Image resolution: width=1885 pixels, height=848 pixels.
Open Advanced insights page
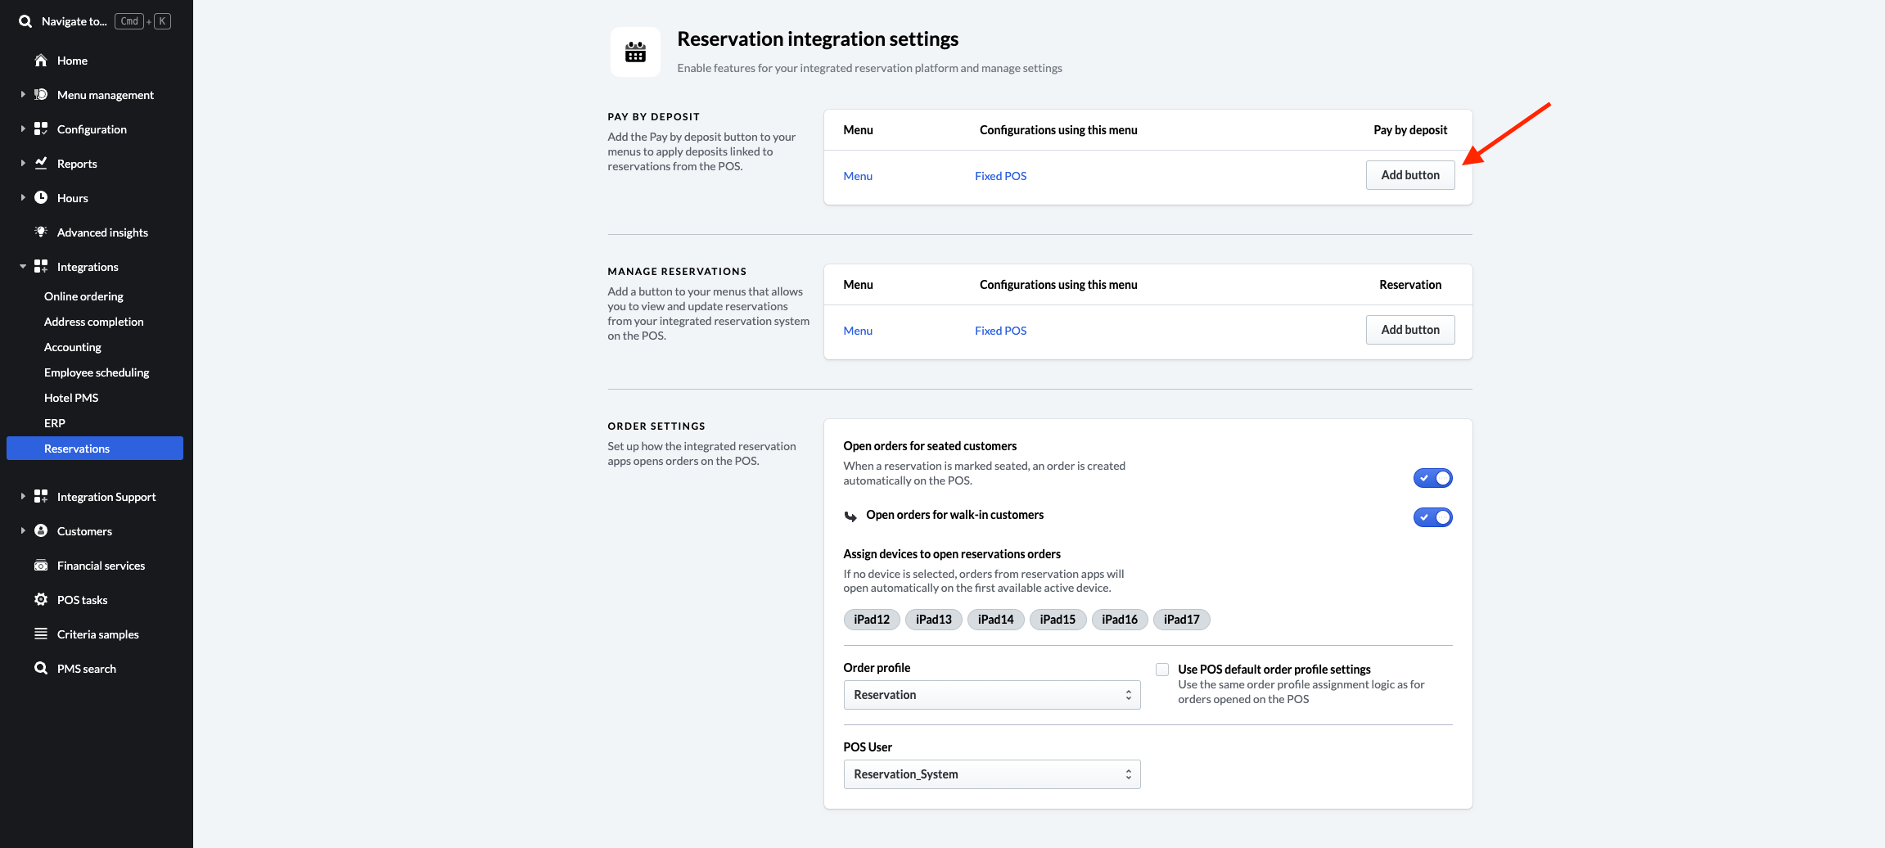click(x=102, y=232)
